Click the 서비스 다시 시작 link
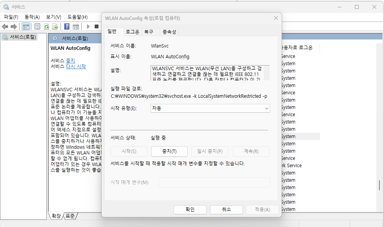The height and width of the screenshot is (227, 384). tap(76, 66)
